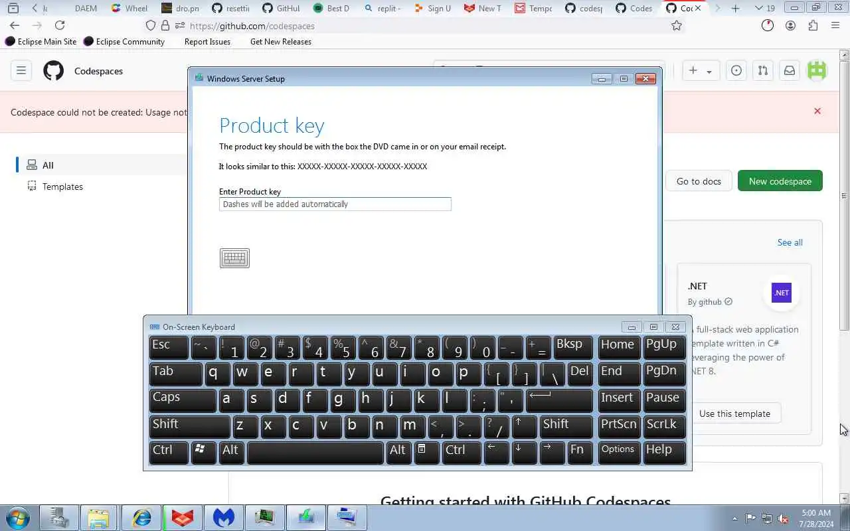Click the browser back arrow
This screenshot has width=850, height=531.
15,25
